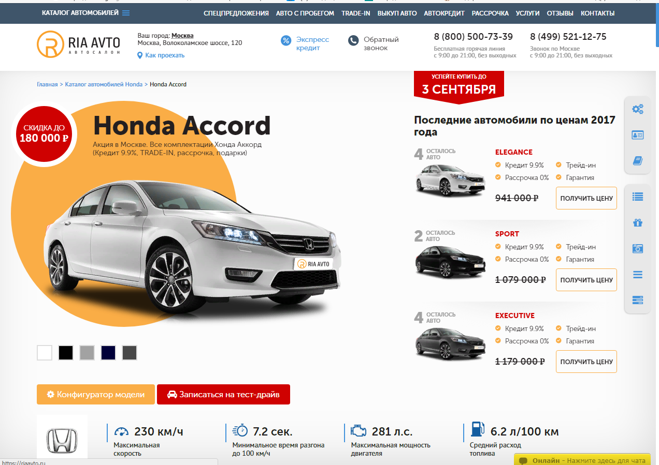Open Услуги menu item
This screenshot has width=659, height=465.
[528, 13]
